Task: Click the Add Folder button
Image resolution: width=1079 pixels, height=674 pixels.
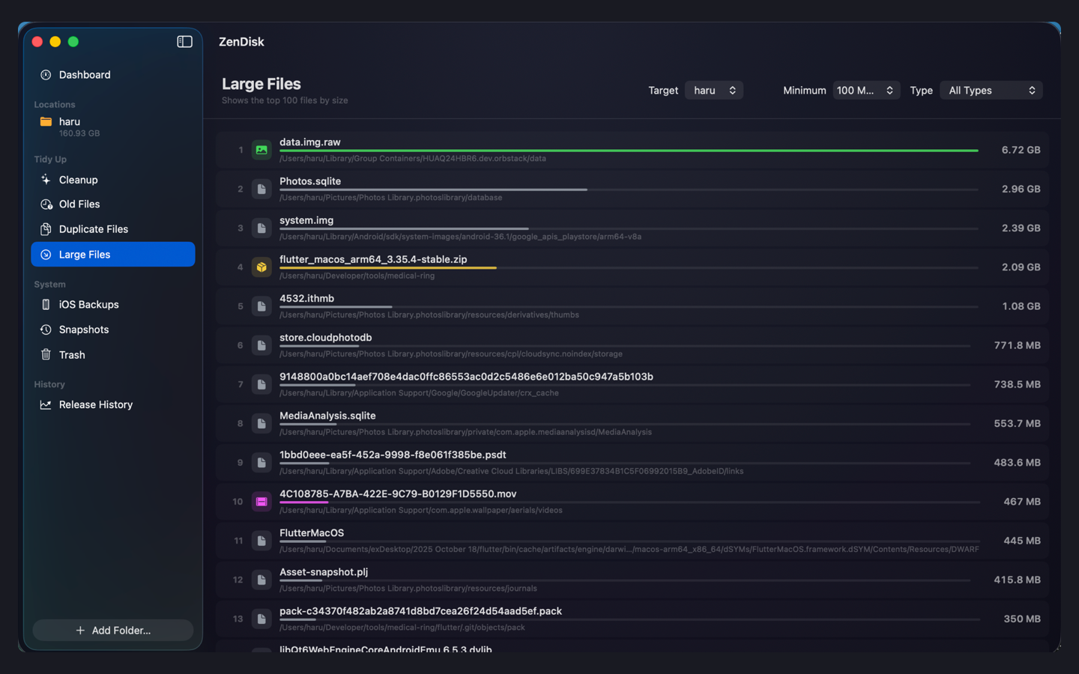Action: point(113,631)
